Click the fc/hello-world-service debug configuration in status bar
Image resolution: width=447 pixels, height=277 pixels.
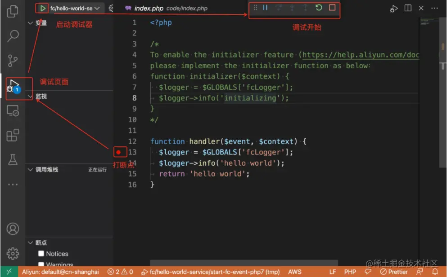click(210, 272)
